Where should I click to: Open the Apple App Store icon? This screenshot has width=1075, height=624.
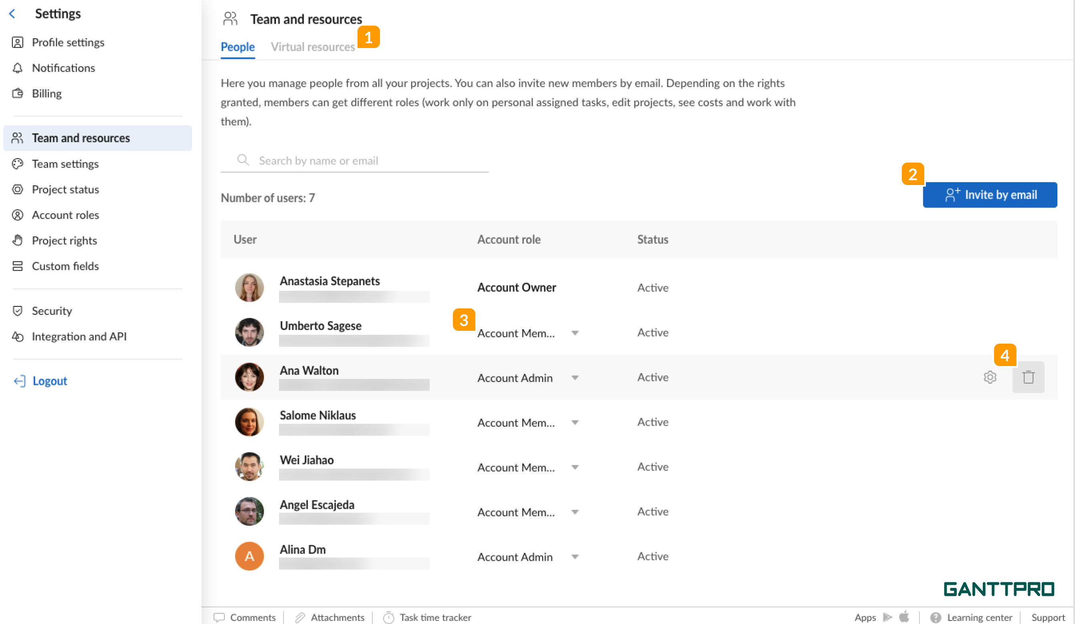click(904, 617)
